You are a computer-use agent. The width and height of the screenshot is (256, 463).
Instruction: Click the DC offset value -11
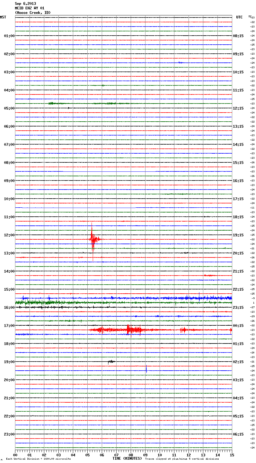[252, 208]
